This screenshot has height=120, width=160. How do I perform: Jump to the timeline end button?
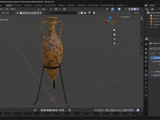pos(56,110)
